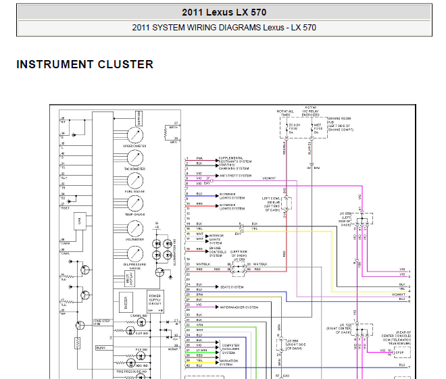Click the voltmeter gauge symbol
The width and height of the screenshot is (446, 379).
pos(135,228)
